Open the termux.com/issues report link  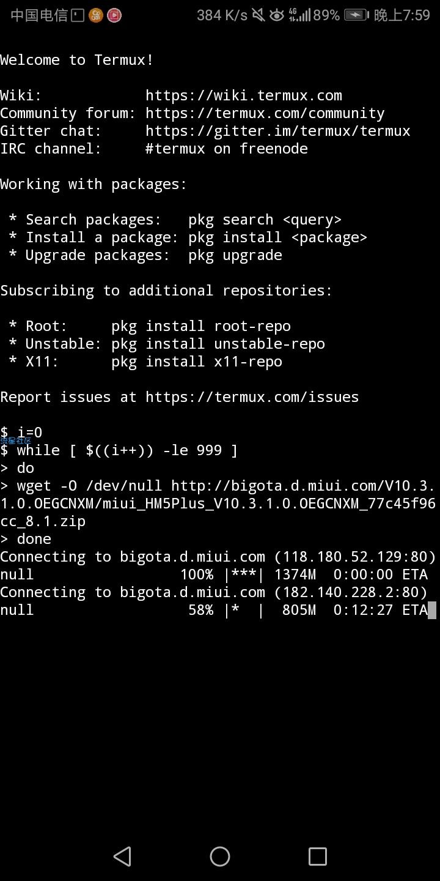pyautogui.click(x=252, y=397)
